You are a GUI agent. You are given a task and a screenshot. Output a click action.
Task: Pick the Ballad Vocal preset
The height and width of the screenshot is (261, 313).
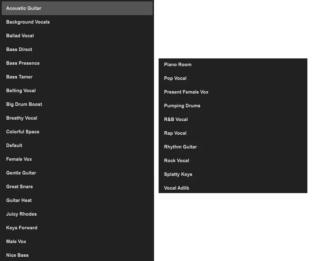pos(20,36)
